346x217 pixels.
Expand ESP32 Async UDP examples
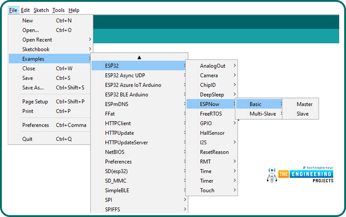(x=139, y=75)
